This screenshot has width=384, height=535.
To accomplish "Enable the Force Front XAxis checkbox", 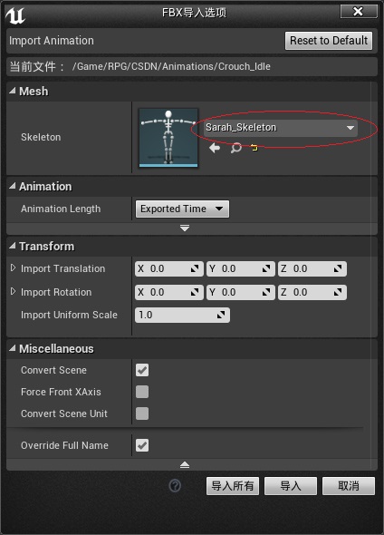I will [x=142, y=392].
